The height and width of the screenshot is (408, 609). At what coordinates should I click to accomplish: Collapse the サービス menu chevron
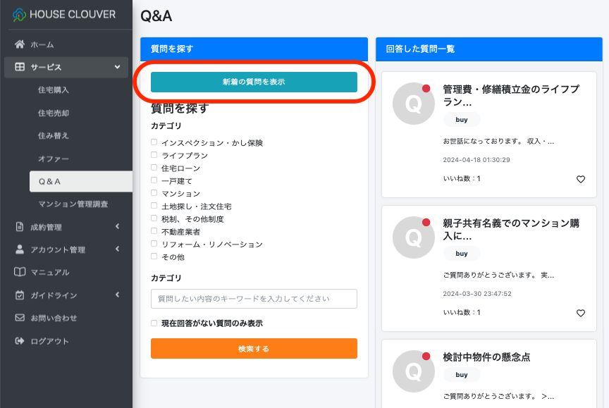(x=117, y=67)
